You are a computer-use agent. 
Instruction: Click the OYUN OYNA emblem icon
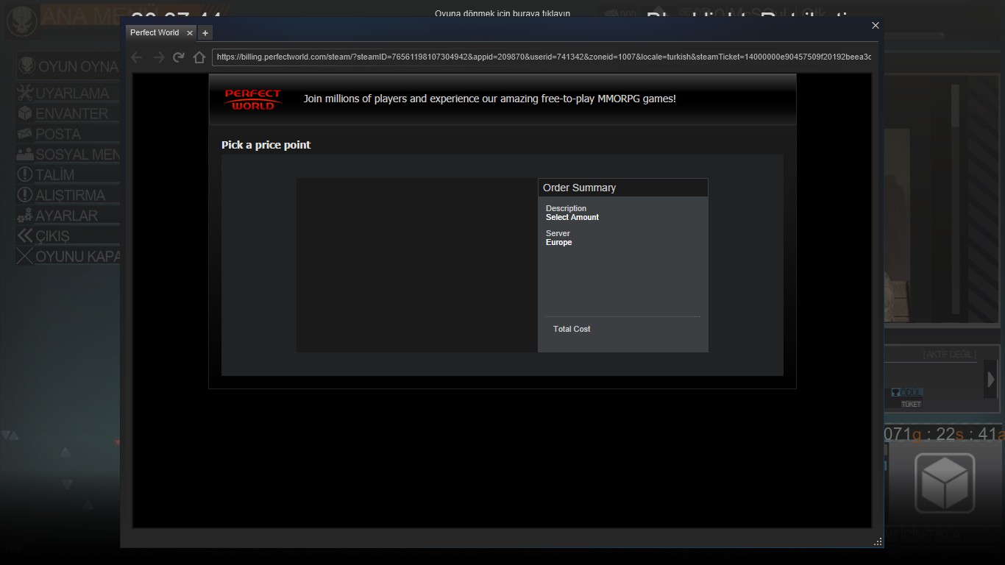coord(27,66)
